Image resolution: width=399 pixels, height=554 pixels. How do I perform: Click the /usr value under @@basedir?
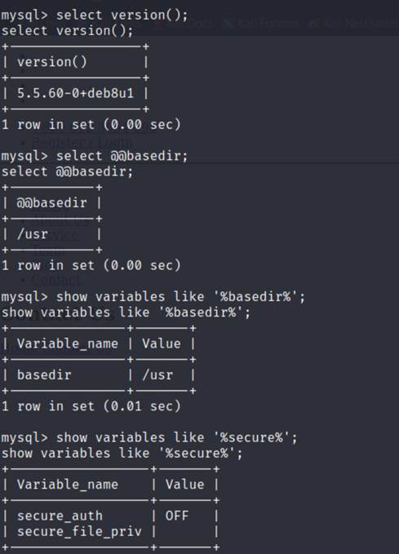(x=33, y=234)
